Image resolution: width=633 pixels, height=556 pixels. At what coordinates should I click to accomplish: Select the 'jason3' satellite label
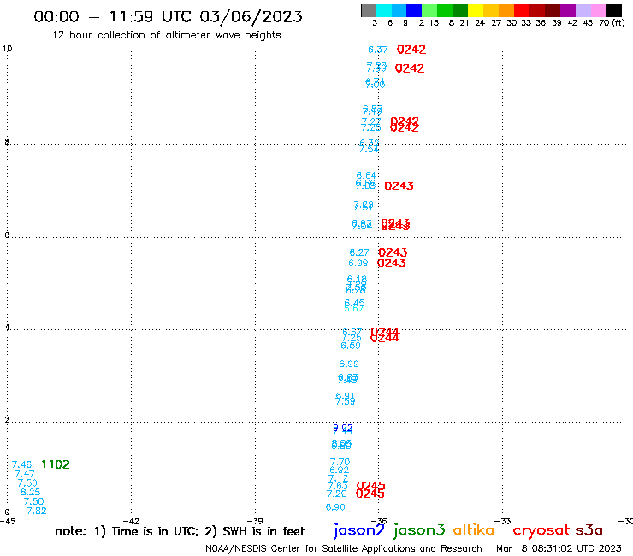click(x=419, y=530)
